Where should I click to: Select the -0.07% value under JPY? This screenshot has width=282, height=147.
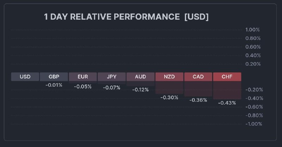point(112,87)
